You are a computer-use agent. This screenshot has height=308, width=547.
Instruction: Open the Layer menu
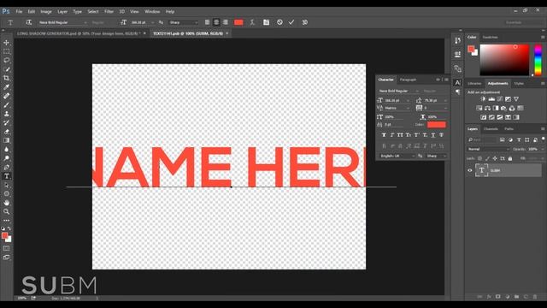(x=62, y=11)
